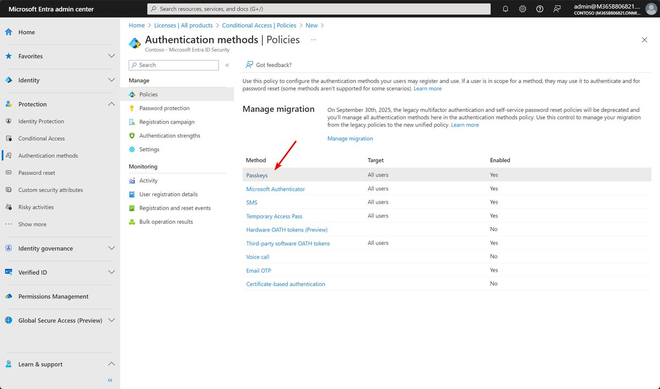This screenshot has height=389, width=660.
Task: Open the settings gear in top bar
Action: [522, 9]
